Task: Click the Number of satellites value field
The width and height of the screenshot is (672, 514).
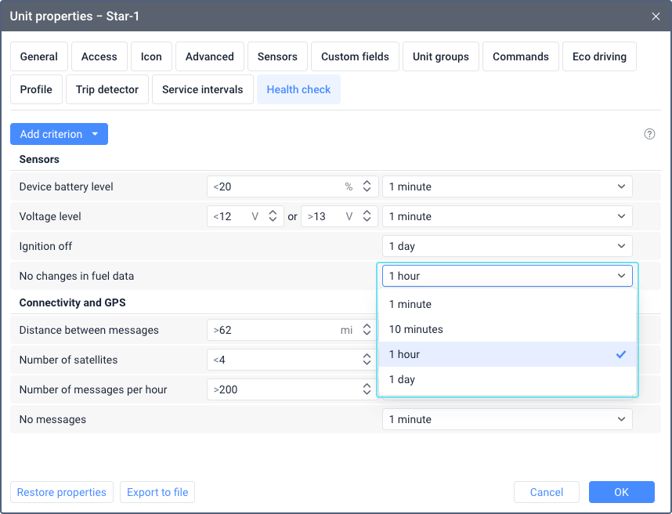Action: (x=293, y=360)
